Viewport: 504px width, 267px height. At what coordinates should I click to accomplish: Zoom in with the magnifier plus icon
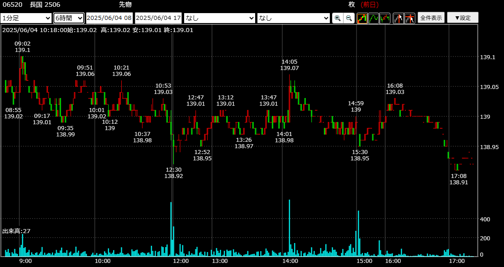338,18
